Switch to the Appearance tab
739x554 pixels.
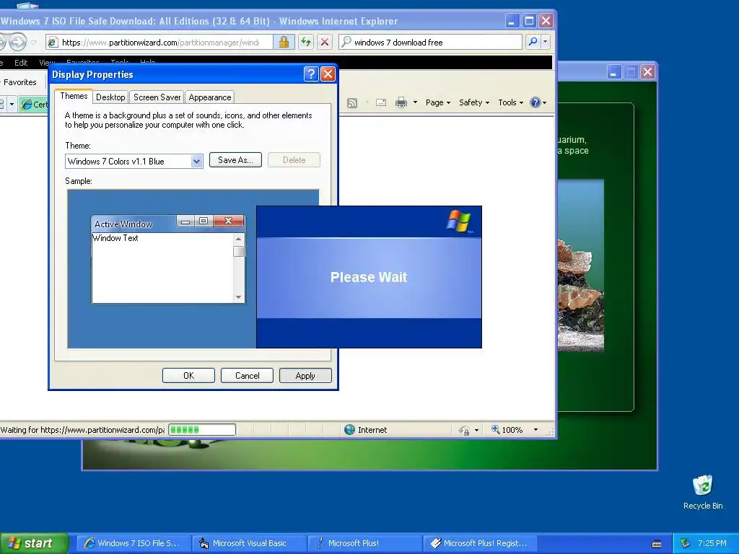click(x=210, y=97)
